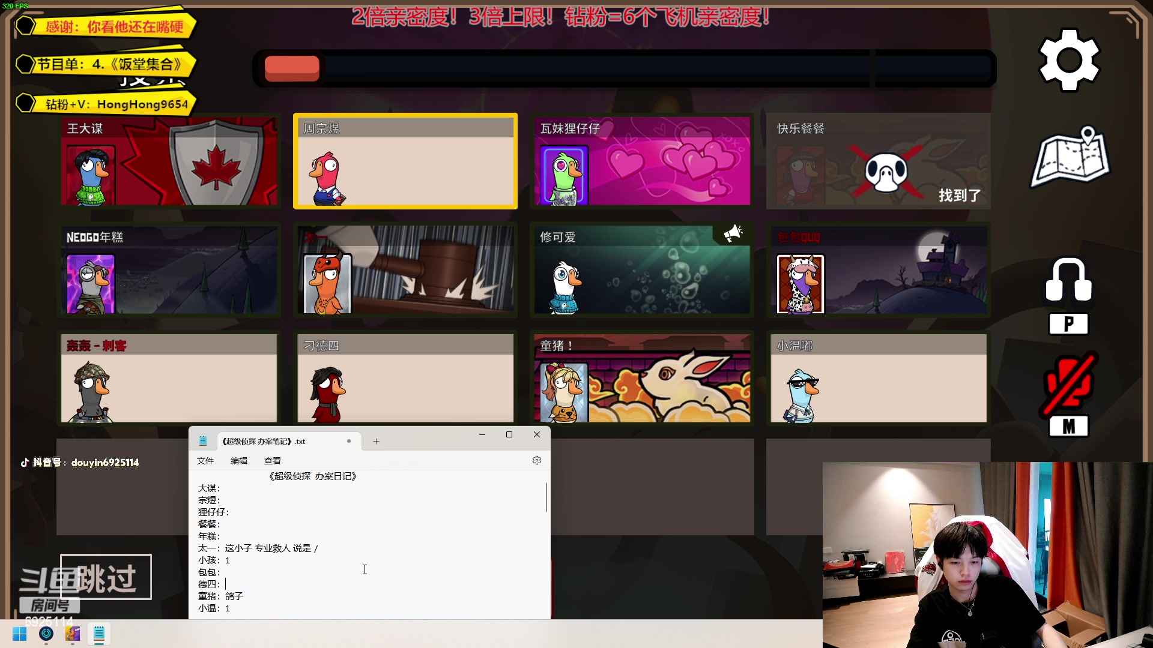1153x648 pixels.
Task: Click the orange goose avatar on gavel card
Action: coord(327,284)
